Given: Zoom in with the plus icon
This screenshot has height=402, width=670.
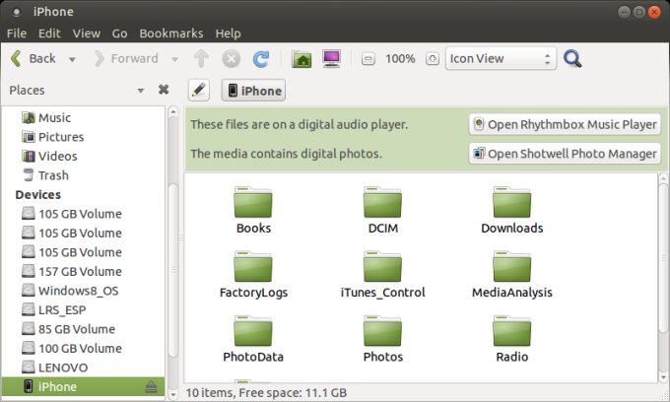Looking at the screenshot, I should point(433,59).
